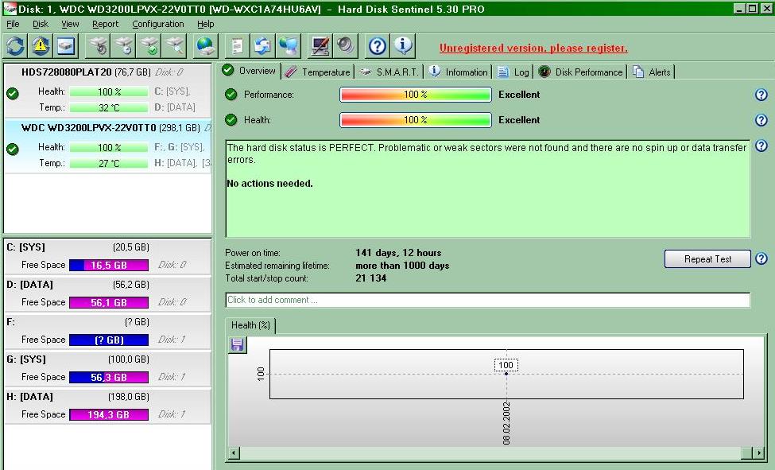Click the blue question mark Help toolbar icon
This screenshot has height=470, width=775.
pos(378,46)
